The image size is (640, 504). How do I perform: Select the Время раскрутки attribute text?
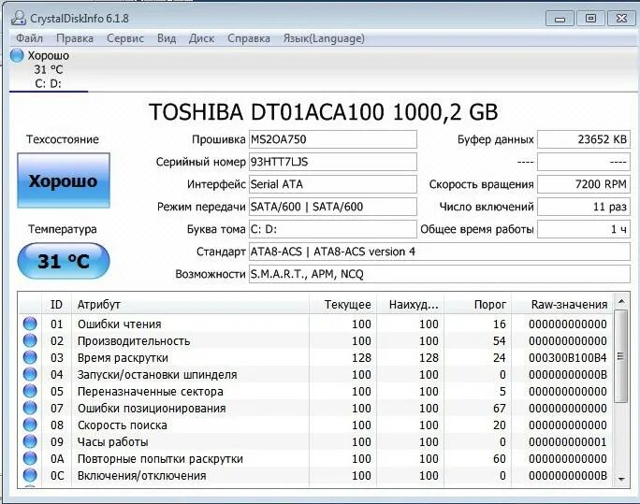[123, 357]
